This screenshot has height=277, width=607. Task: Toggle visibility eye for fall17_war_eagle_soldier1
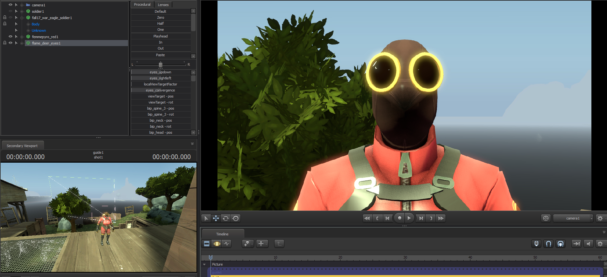(10, 17)
